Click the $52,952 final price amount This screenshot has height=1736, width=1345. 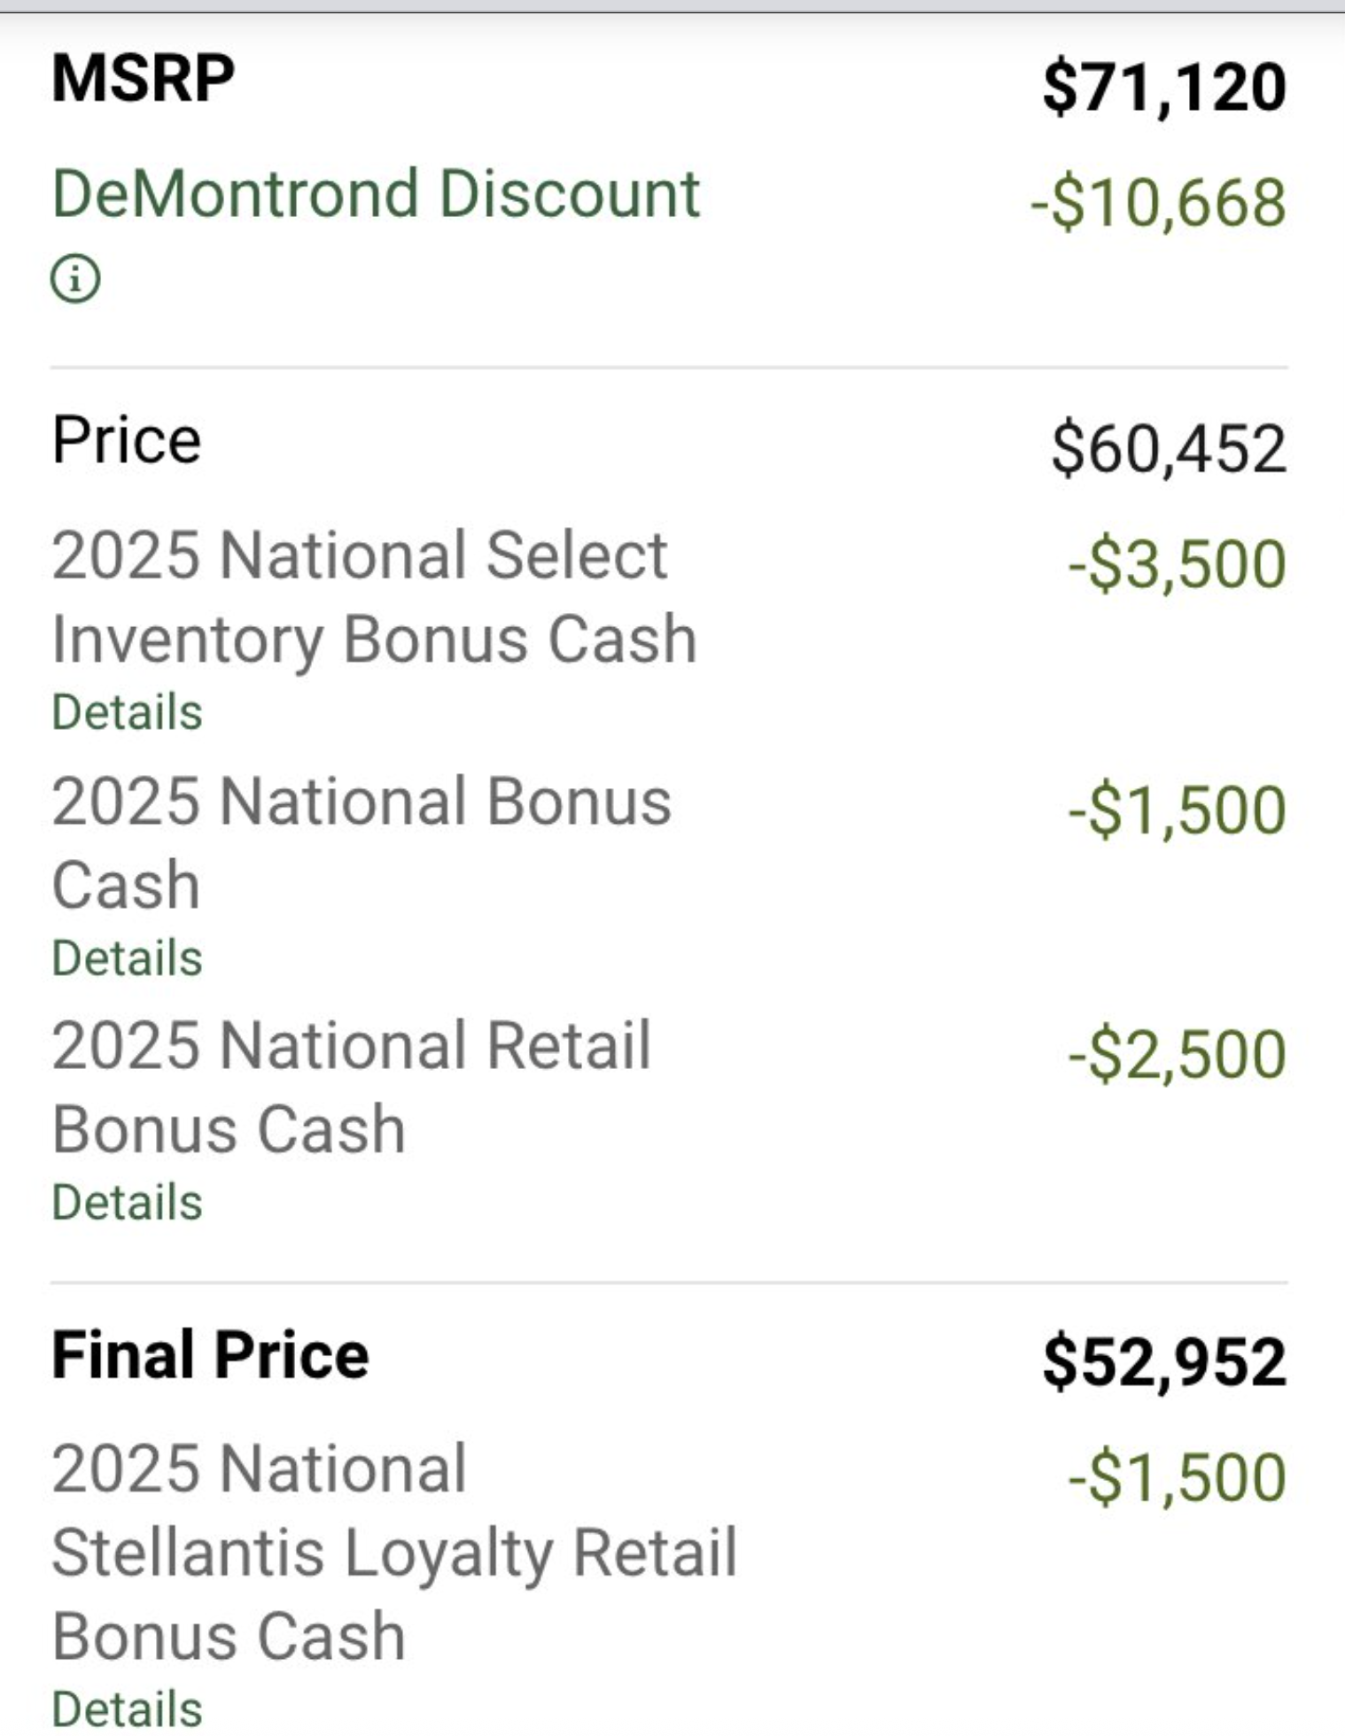(x=1163, y=1362)
